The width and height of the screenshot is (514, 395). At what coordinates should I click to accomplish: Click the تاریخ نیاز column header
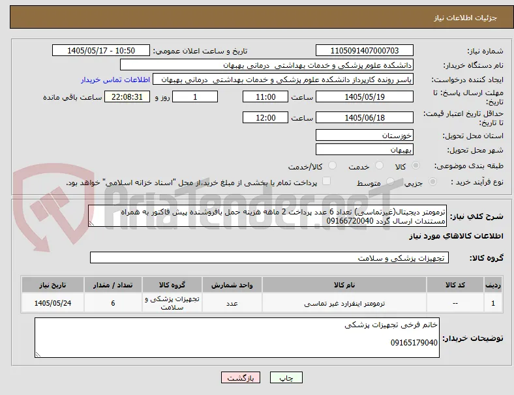pos(52,285)
